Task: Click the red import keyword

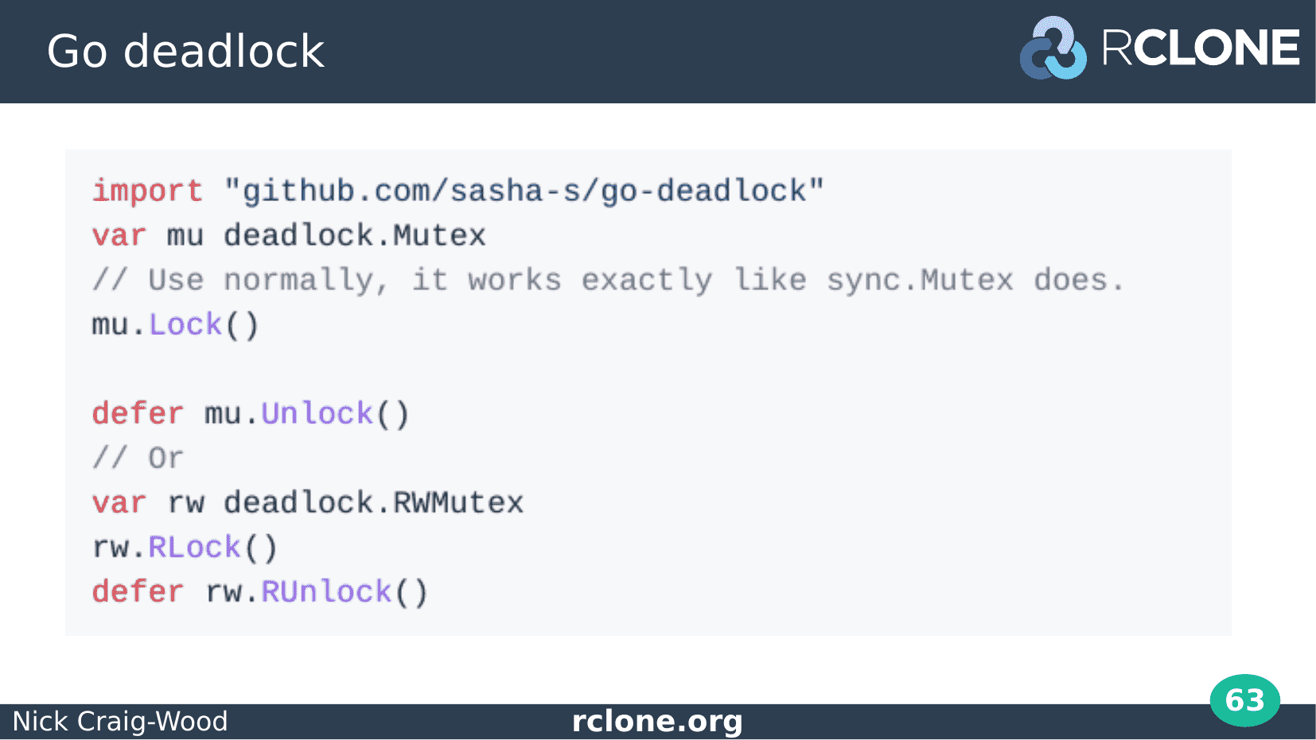Action: tap(147, 192)
